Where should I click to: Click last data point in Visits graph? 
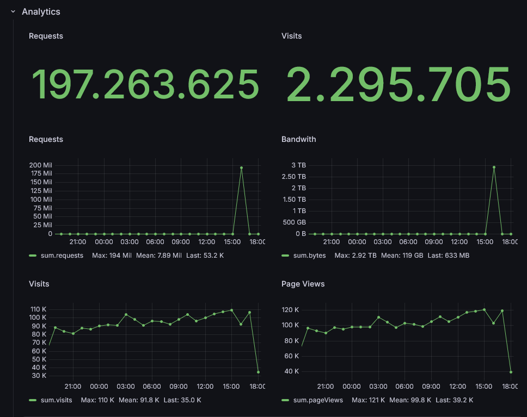point(258,372)
